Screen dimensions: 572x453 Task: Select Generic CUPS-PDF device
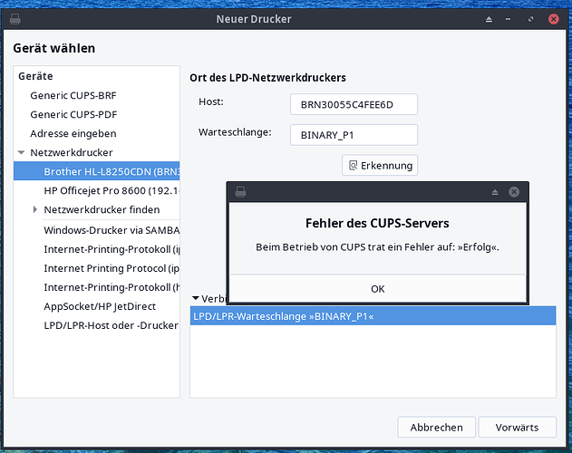point(73,114)
